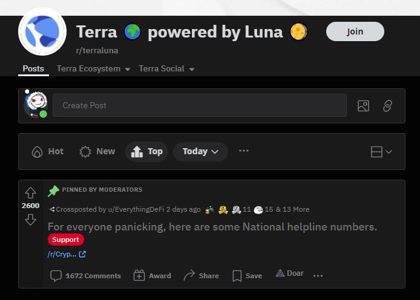Change the card layout view dropdown
420x300 pixels.
tap(381, 152)
